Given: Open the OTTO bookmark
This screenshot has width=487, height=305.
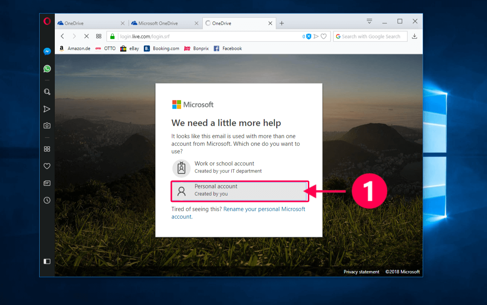Looking at the screenshot, I should tap(105, 49).
